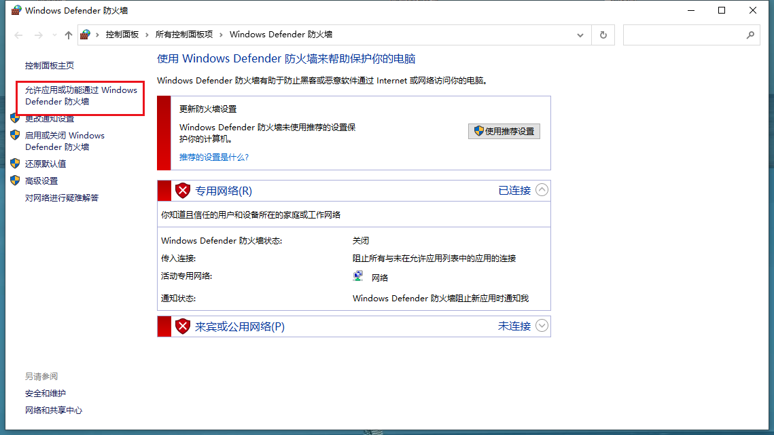Image resolution: width=774 pixels, height=435 pixels.
Task: Click the search magnifier icon
Action: 750,35
